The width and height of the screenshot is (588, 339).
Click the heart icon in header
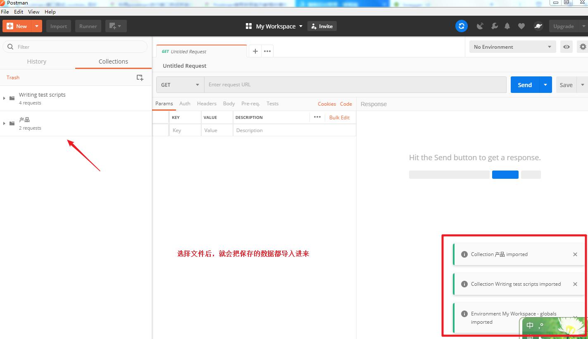pos(521,26)
